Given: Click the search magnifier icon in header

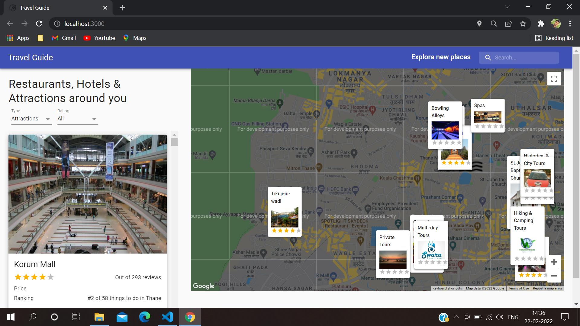Looking at the screenshot, I should [488, 58].
